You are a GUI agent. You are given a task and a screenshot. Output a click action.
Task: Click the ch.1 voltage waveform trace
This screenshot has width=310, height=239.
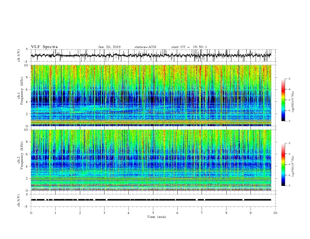point(151,55)
